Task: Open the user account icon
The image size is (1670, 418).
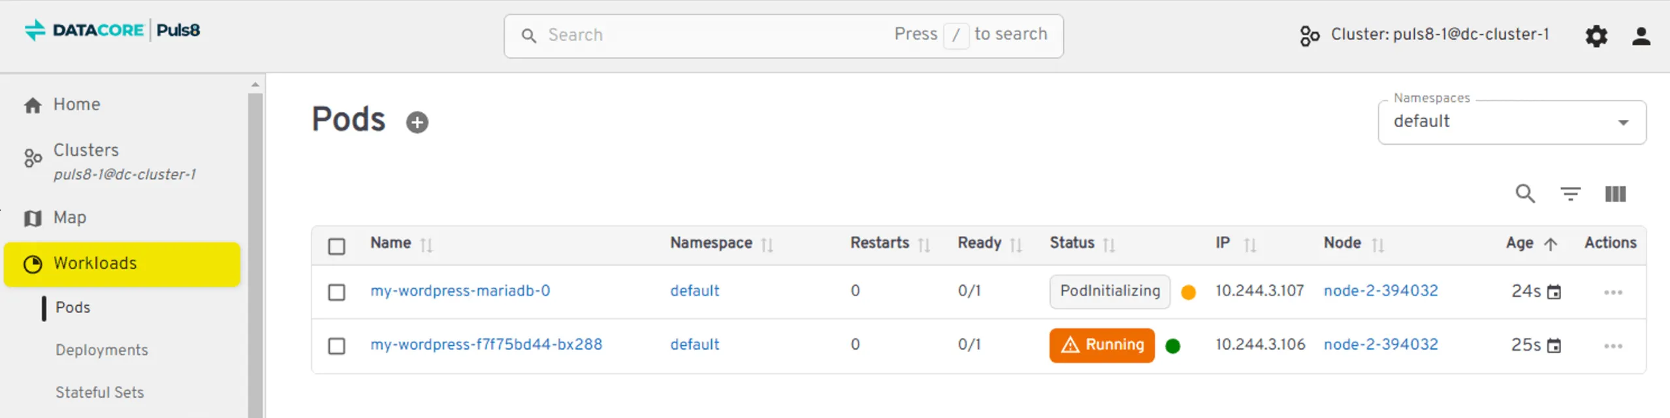Action: 1641,36
